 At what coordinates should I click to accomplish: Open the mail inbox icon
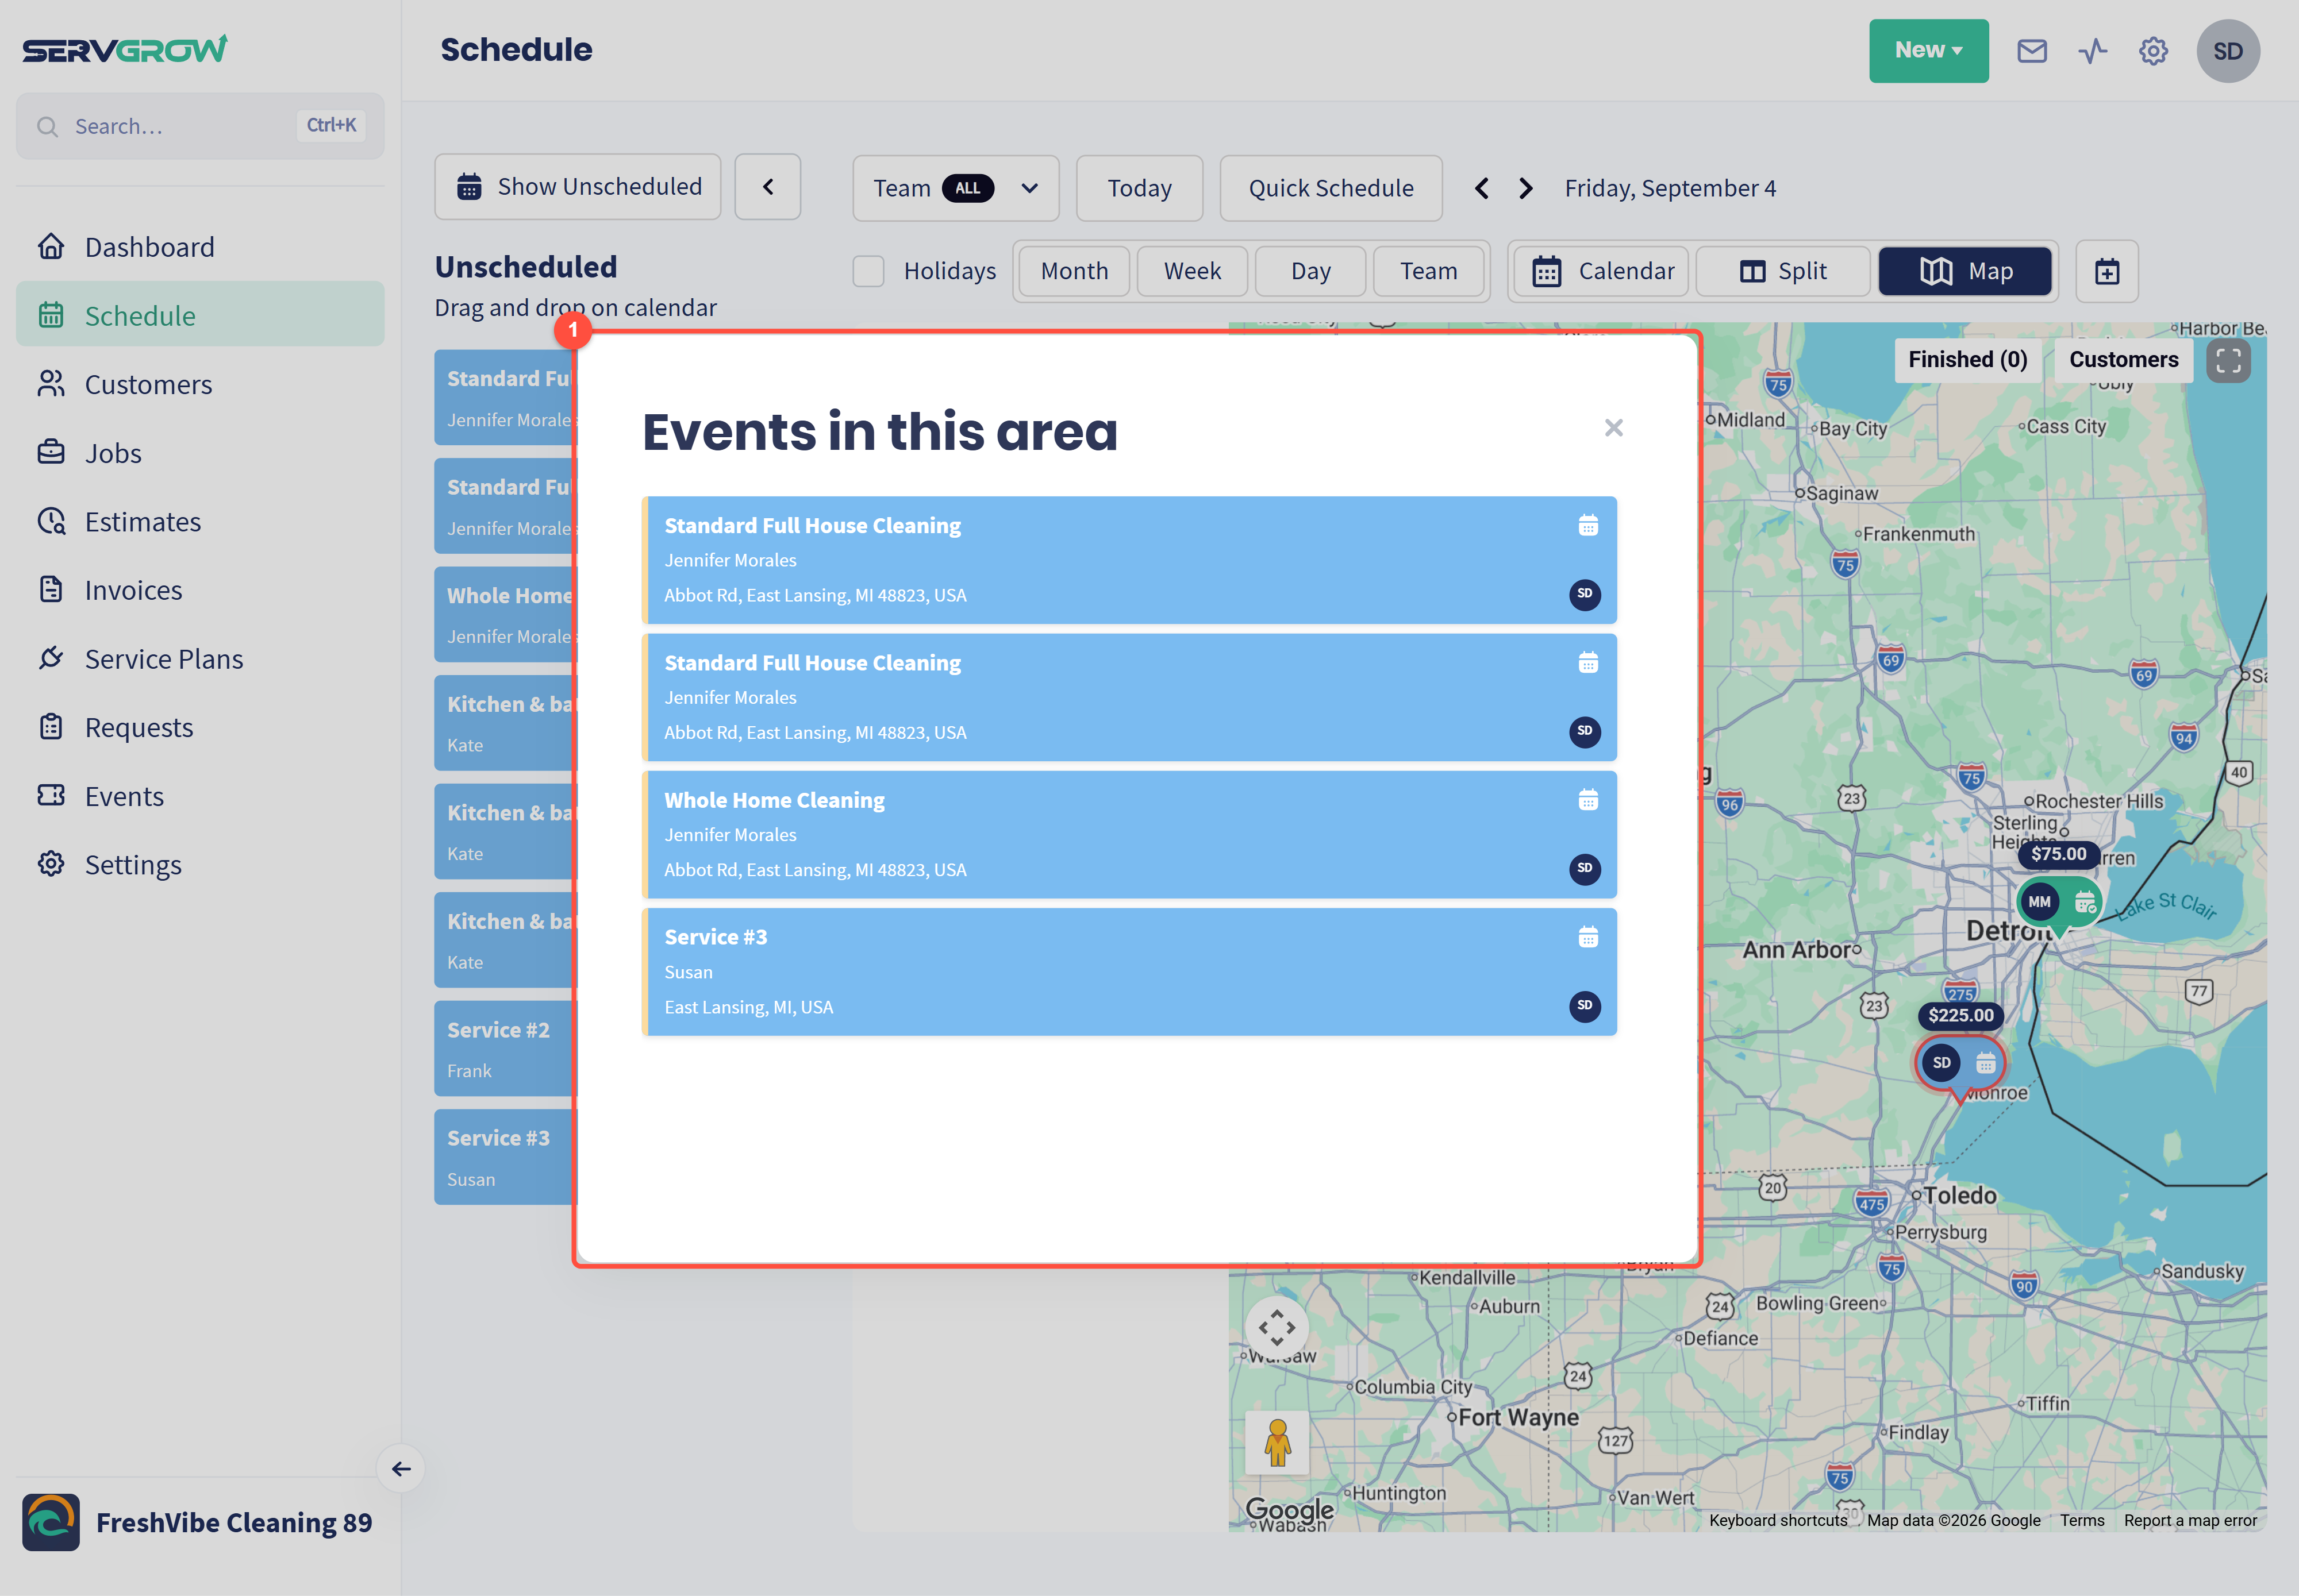point(2031,51)
